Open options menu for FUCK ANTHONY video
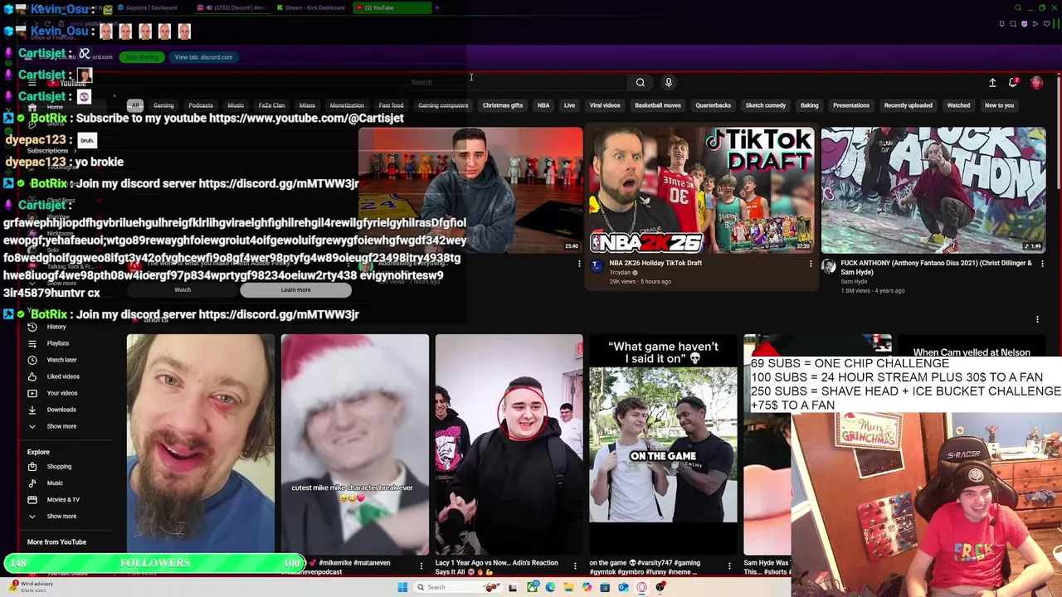This screenshot has width=1062, height=597. (1042, 264)
